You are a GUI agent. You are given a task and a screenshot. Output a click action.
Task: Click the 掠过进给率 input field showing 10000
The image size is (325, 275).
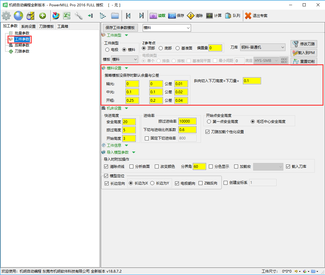(x=187, y=121)
